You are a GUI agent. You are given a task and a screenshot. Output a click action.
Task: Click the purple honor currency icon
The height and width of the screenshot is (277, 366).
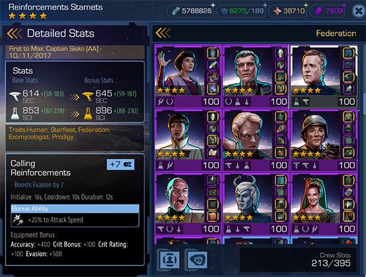pos(318,11)
